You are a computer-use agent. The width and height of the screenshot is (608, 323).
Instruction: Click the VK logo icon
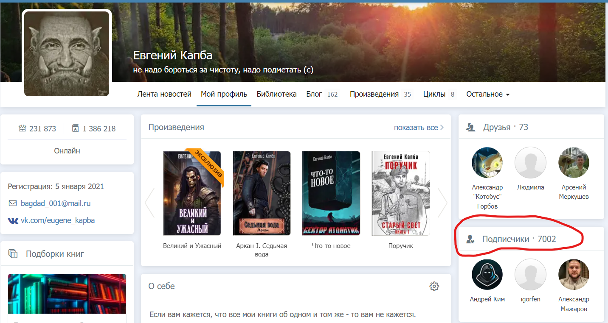pos(13,220)
